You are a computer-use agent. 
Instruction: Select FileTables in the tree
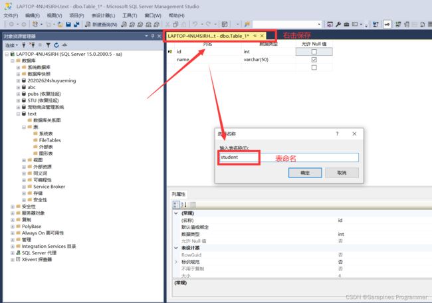50,140
